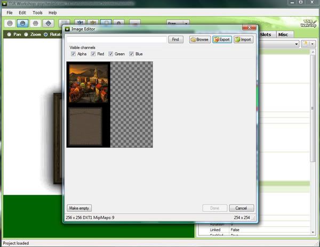Toggle the Green channel checkbox

(x=110, y=54)
